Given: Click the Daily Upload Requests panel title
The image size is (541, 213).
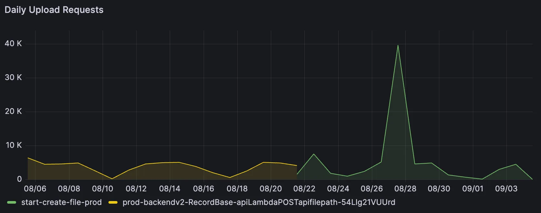Looking at the screenshot, I should coord(54,10).
